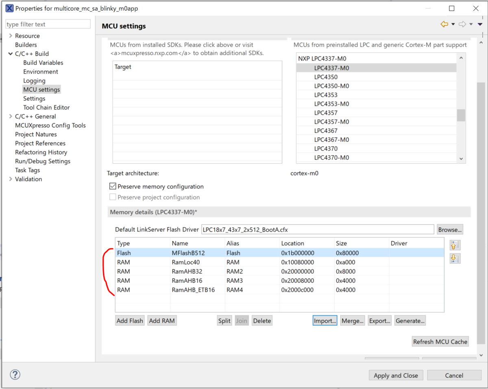
Task: Click the Browse... button
Action: (450, 229)
